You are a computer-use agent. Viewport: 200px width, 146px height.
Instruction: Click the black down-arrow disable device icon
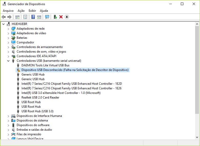tap(67, 17)
